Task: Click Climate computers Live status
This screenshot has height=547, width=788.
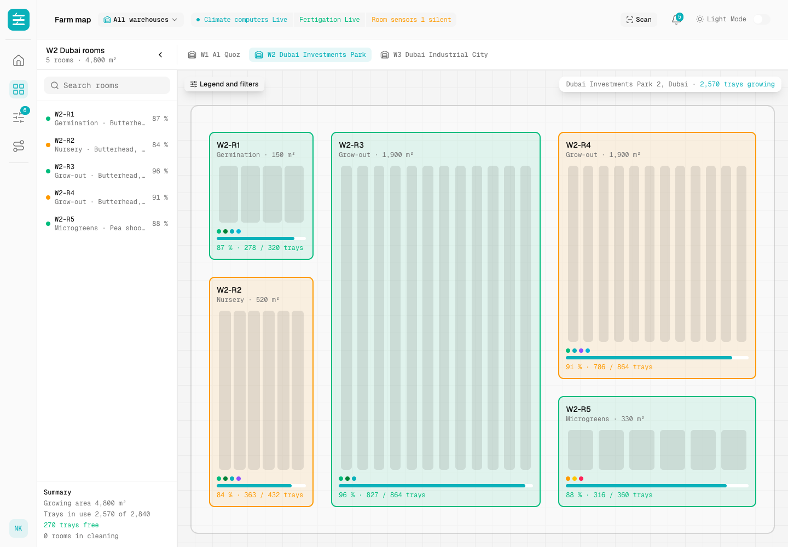Action: point(242,20)
